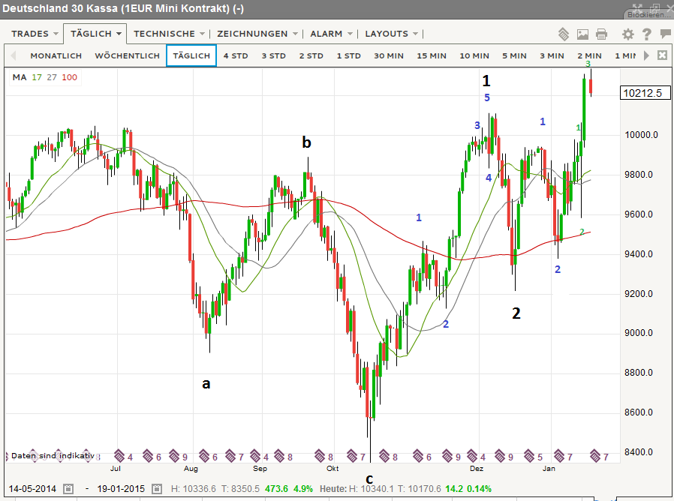Image resolution: width=674 pixels, height=501 pixels.
Task: Expand the Technische indicators dropdown
Action: coord(169,34)
